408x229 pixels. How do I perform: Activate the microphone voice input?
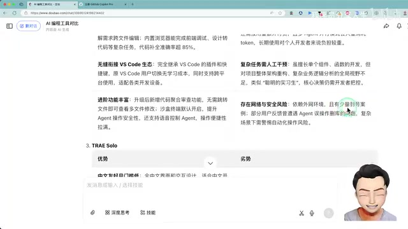click(312, 213)
